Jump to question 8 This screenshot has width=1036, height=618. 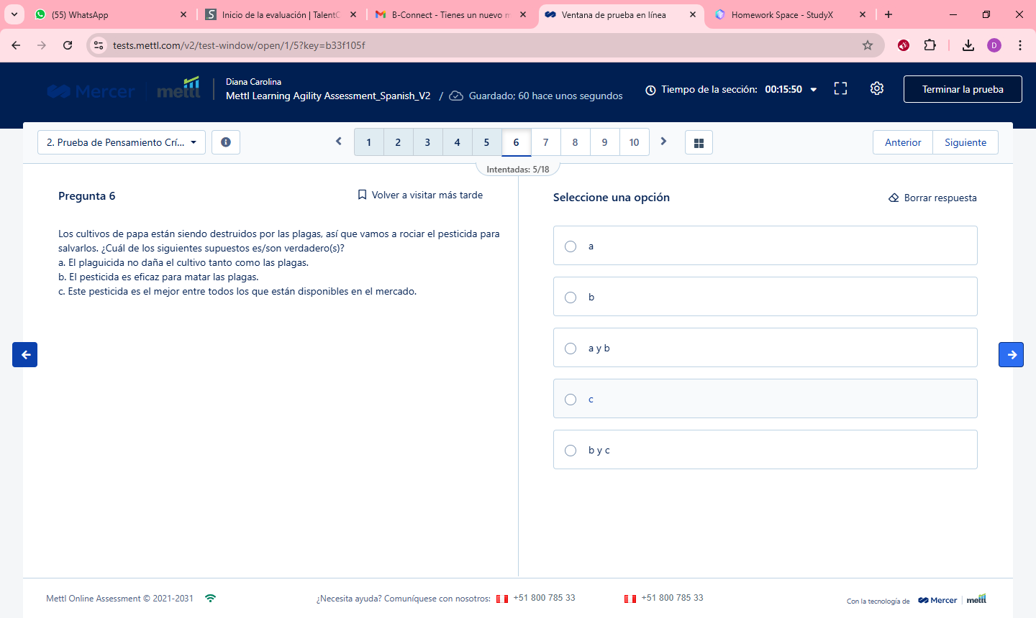pos(575,142)
